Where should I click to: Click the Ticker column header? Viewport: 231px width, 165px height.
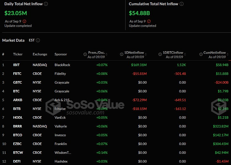pos(18,54)
